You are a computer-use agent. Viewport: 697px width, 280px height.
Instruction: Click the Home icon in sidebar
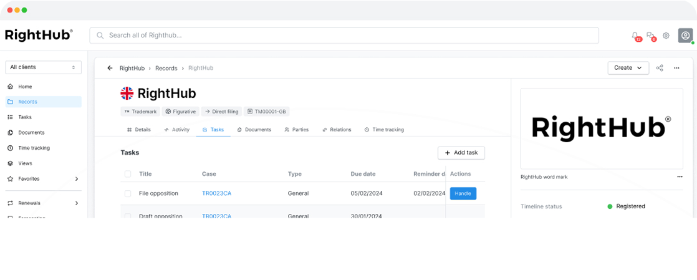10,87
